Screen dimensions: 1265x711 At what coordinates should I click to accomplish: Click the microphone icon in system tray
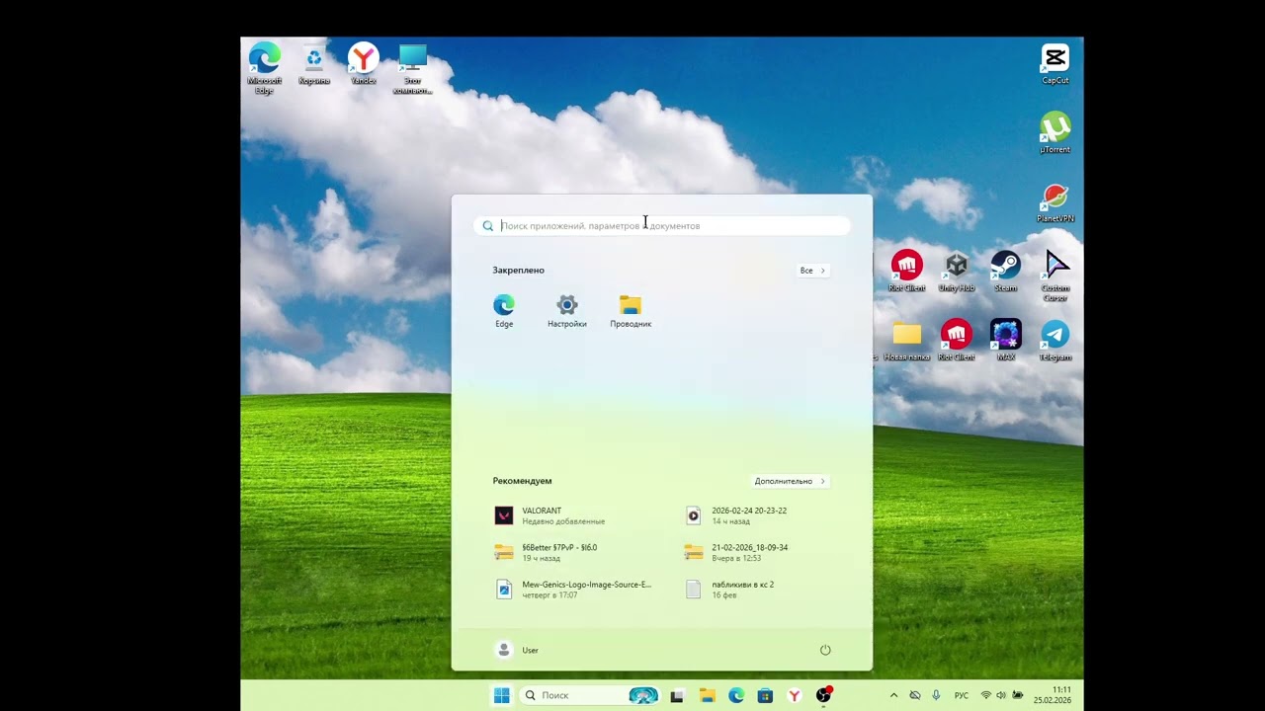pyautogui.click(x=936, y=695)
